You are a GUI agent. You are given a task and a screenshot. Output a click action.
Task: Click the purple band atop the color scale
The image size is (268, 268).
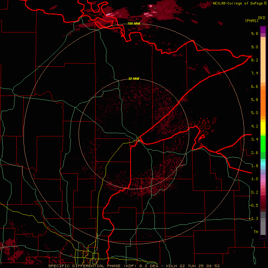[263, 30]
